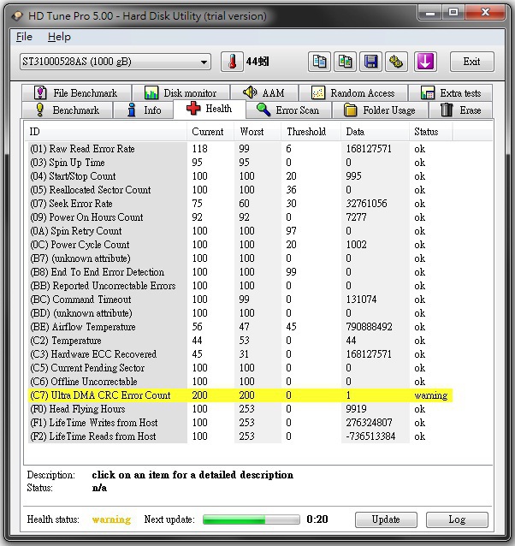The image size is (515, 546).
Task: Switch to the Extra tests tab
Action: (x=450, y=93)
